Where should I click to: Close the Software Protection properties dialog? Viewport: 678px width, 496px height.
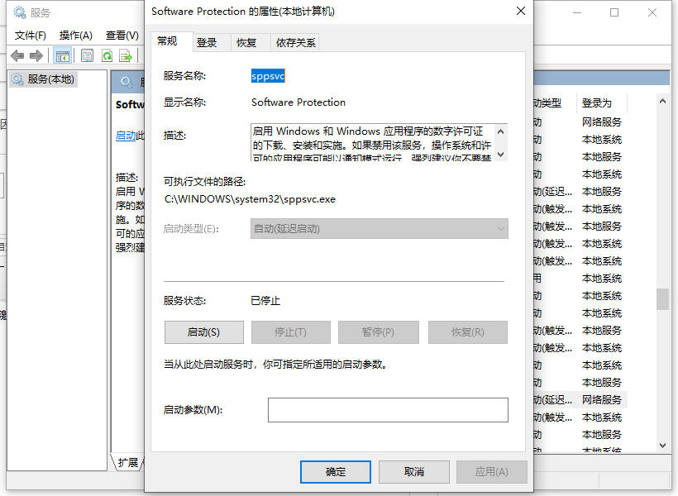point(520,12)
